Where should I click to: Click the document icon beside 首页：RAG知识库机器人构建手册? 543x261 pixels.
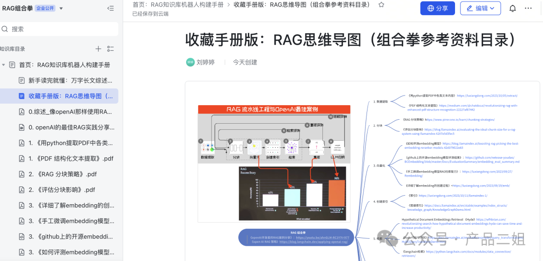point(12,65)
